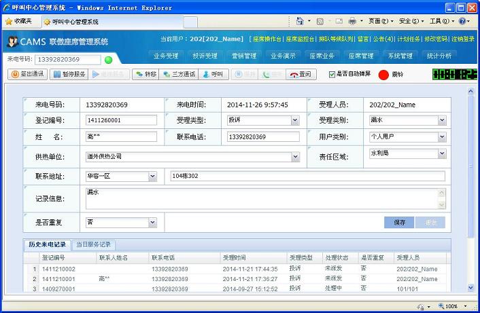Click the 保存 save button
The image size is (480, 313).
click(399, 222)
